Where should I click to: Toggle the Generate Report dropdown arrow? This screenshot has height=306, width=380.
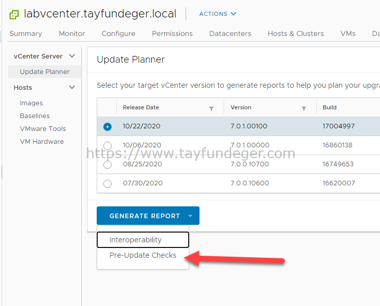pyautogui.click(x=190, y=216)
